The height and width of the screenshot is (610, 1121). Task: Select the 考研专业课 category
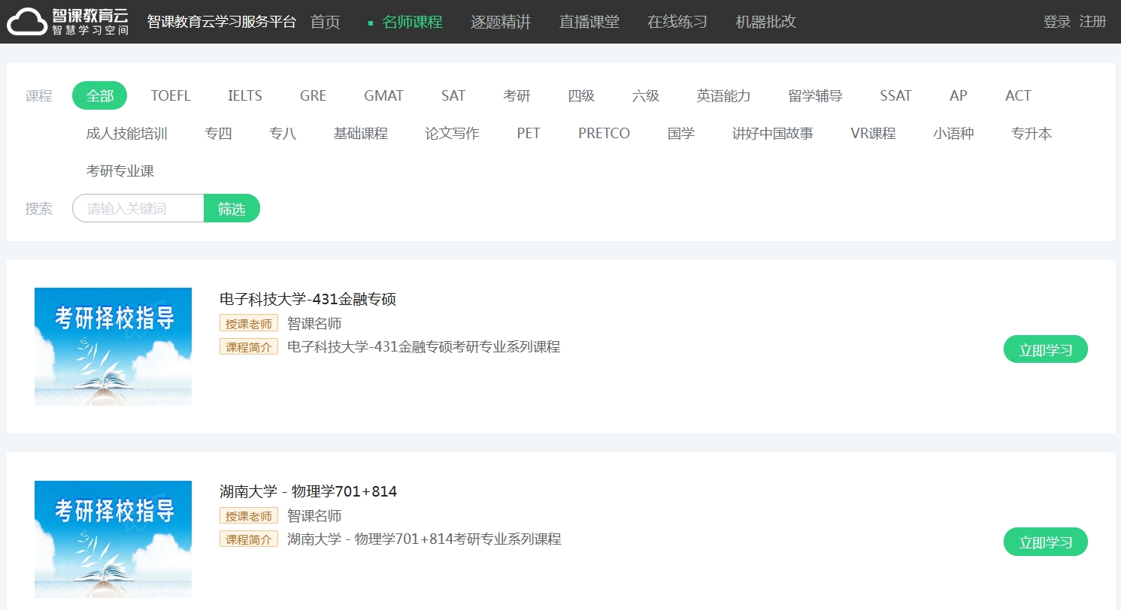(120, 171)
